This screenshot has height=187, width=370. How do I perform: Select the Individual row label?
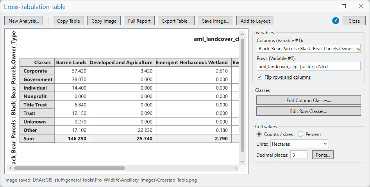click(37, 88)
